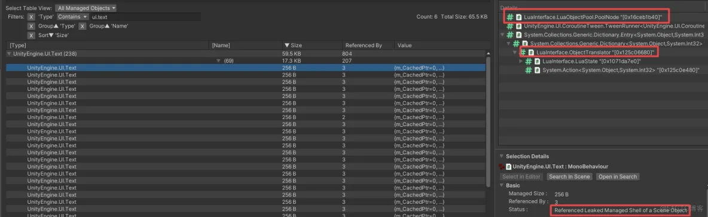The image size is (708, 217).
Task: Select the LuaInterface.ObjectTranslator reference entry
Action: pyautogui.click(x=595, y=53)
